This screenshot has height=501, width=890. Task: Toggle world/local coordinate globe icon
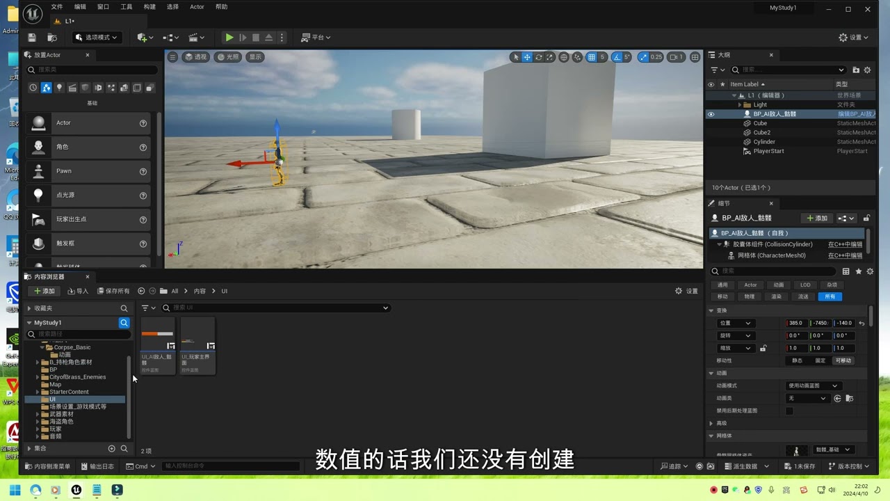tap(564, 57)
